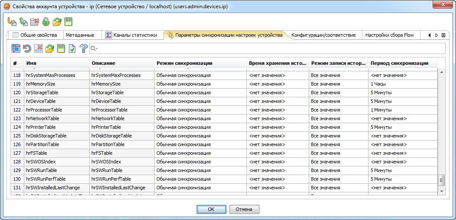Expand the search magnifier dropdown
The image size is (456, 220).
click(x=94, y=48)
